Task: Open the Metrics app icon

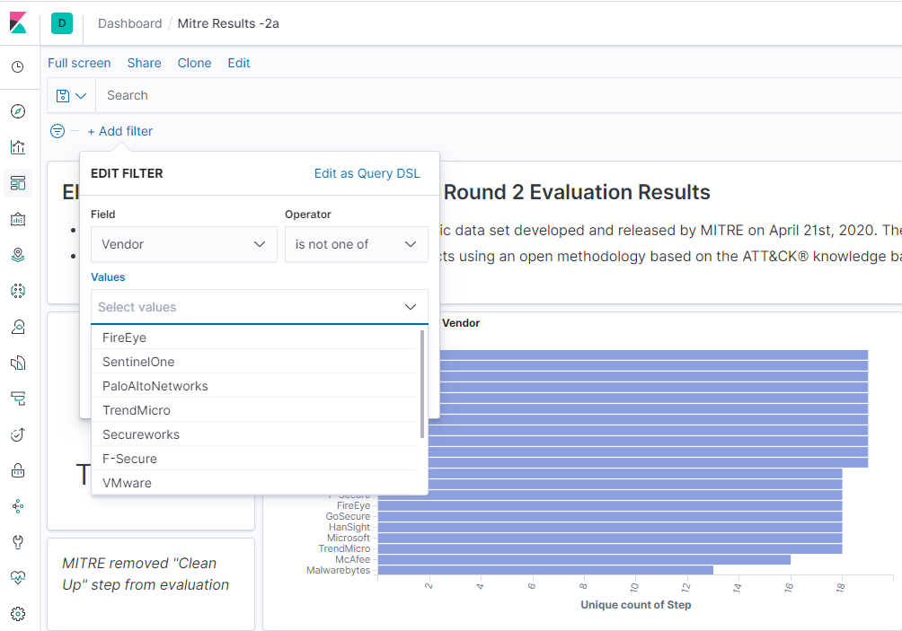Action: pyautogui.click(x=18, y=327)
